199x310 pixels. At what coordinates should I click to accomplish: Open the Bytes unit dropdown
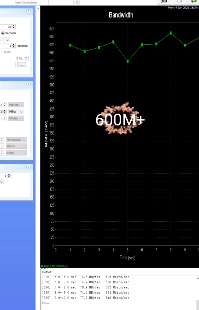(x=16, y=153)
